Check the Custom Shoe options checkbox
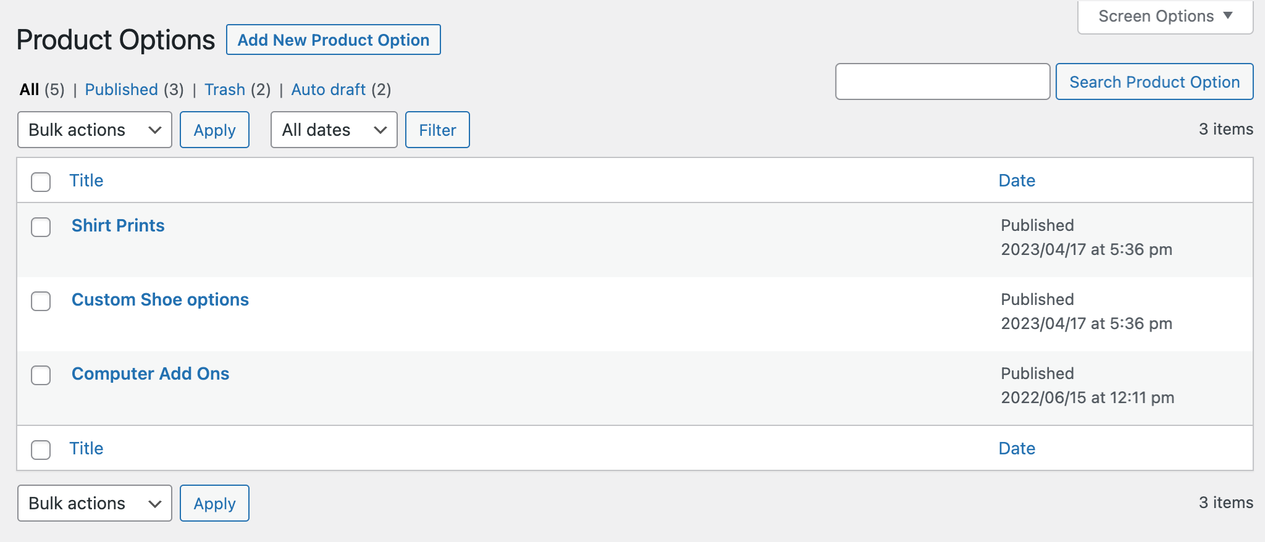Image resolution: width=1265 pixels, height=542 pixels. click(x=41, y=302)
